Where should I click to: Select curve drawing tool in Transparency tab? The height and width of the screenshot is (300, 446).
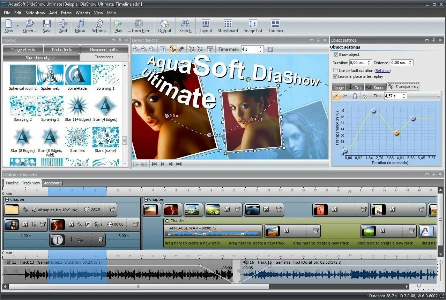tap(336, 96)
